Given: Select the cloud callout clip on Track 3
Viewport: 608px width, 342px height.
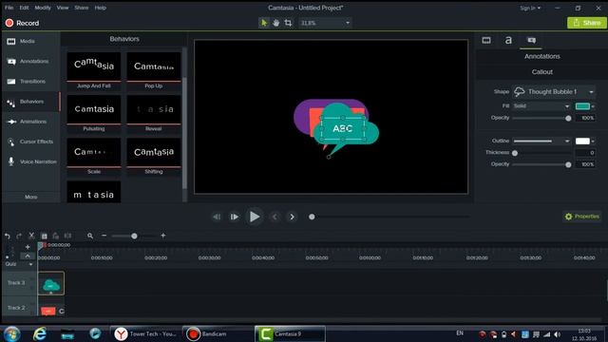Looking at the screenshot, I should pos(51,283).
